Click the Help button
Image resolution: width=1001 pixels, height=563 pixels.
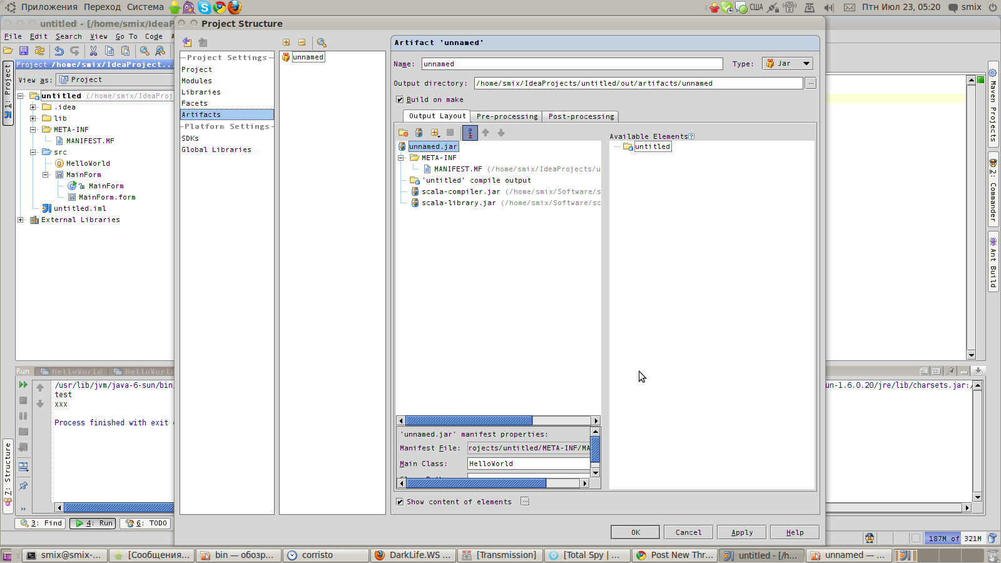(794, 532)
